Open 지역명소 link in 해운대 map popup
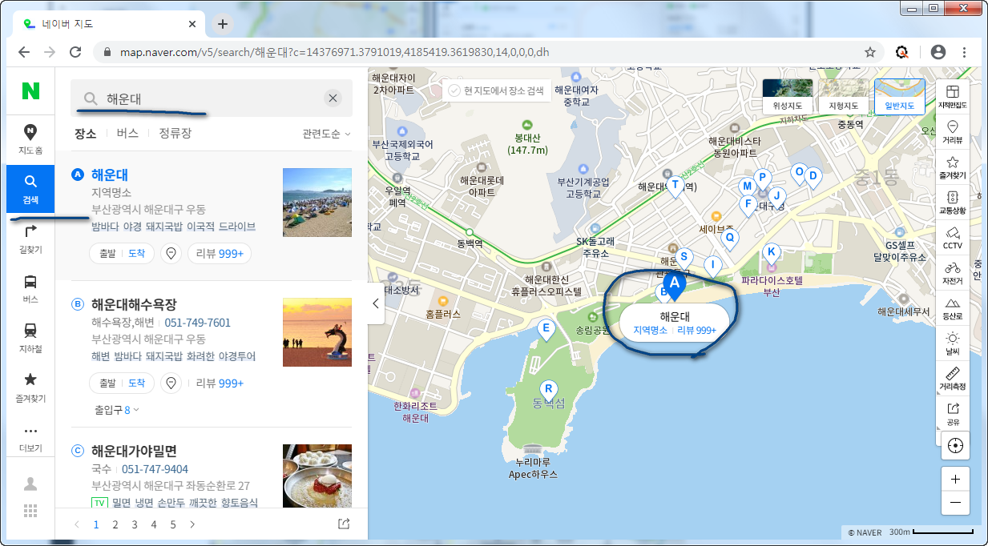 coord(650,330)
